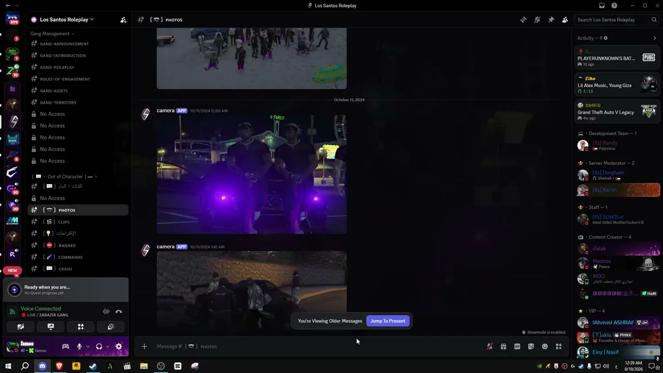This screenshot has height=373, width=663.
Task: Click the invite people icon beside server name
Action: [123, 20]
